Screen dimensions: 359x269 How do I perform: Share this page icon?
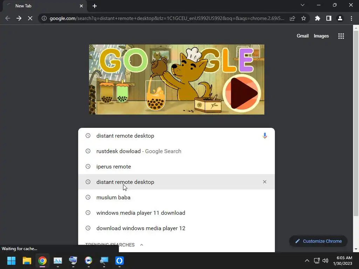[292, 18]
